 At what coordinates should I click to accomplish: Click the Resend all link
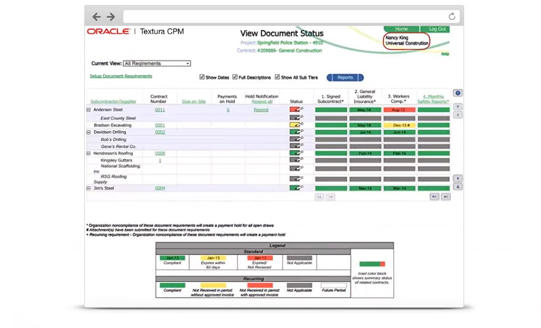click(x=262, y=102)
